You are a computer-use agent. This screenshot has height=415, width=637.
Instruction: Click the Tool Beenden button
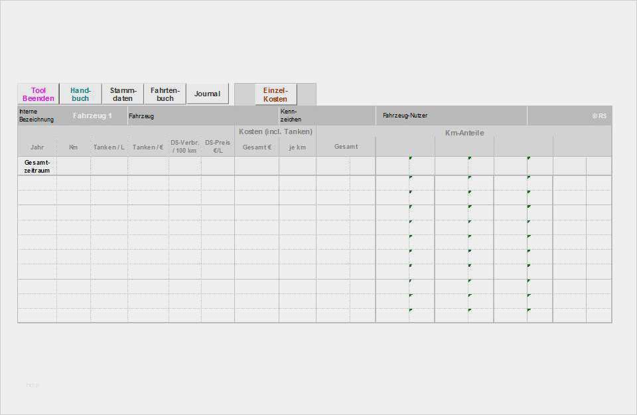[38, 94]
